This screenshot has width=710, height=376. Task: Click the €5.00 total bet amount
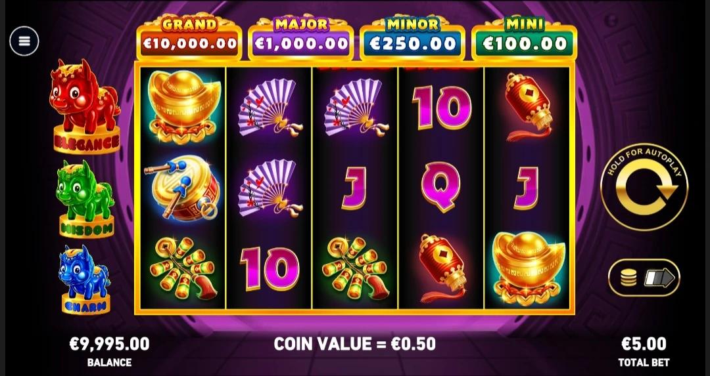pyautogui.click(x=644, y=344)
